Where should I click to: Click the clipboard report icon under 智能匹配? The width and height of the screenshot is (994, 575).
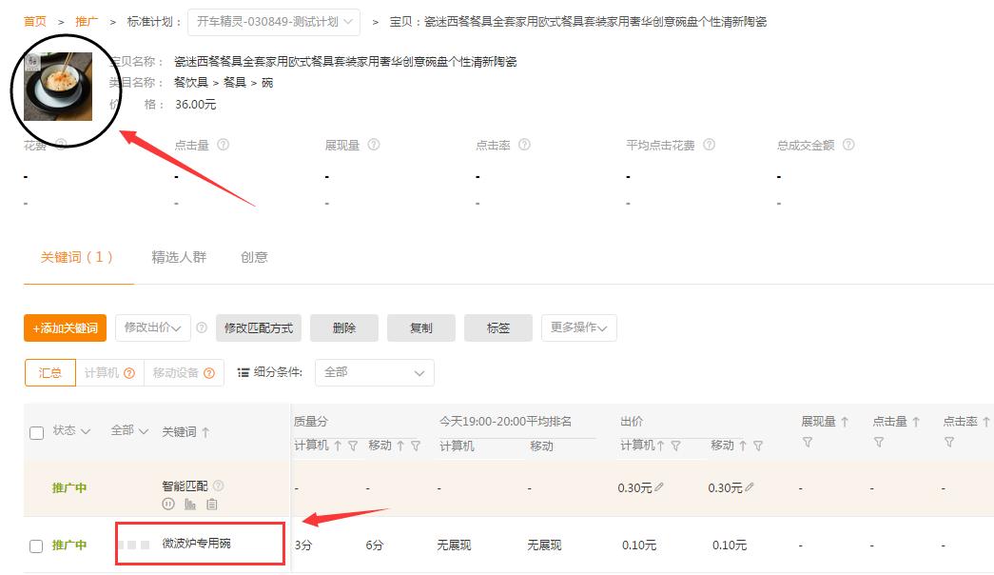(x=210, y=502)
